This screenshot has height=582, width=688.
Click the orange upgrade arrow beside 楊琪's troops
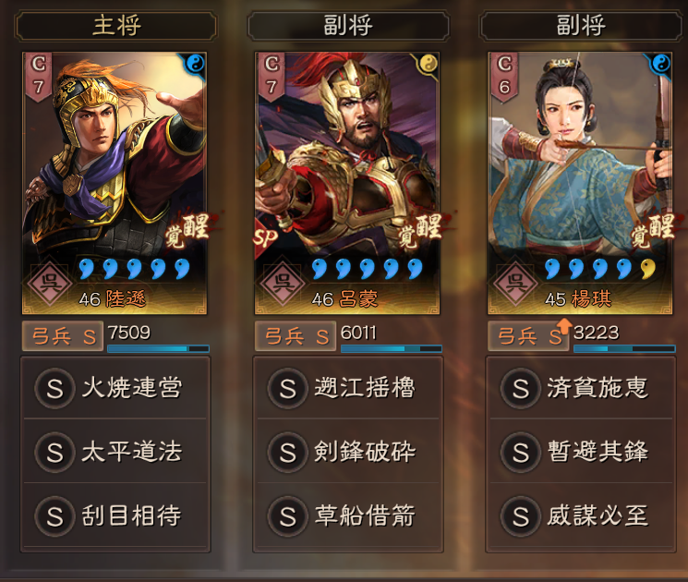[564, 326]
